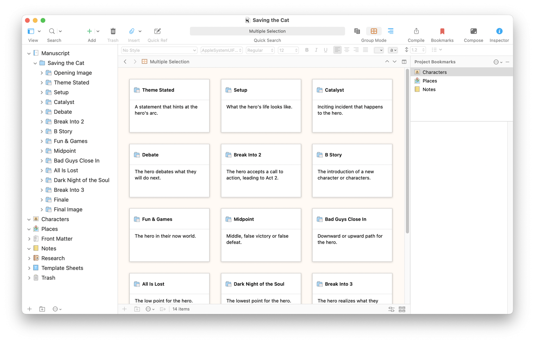535x343 pixels.
Task: Open the Quick Ref tool
Action: [x=157, y=31]
